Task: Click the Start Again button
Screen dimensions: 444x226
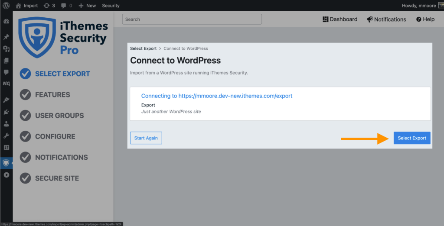Action: click(x=146, y=138)
